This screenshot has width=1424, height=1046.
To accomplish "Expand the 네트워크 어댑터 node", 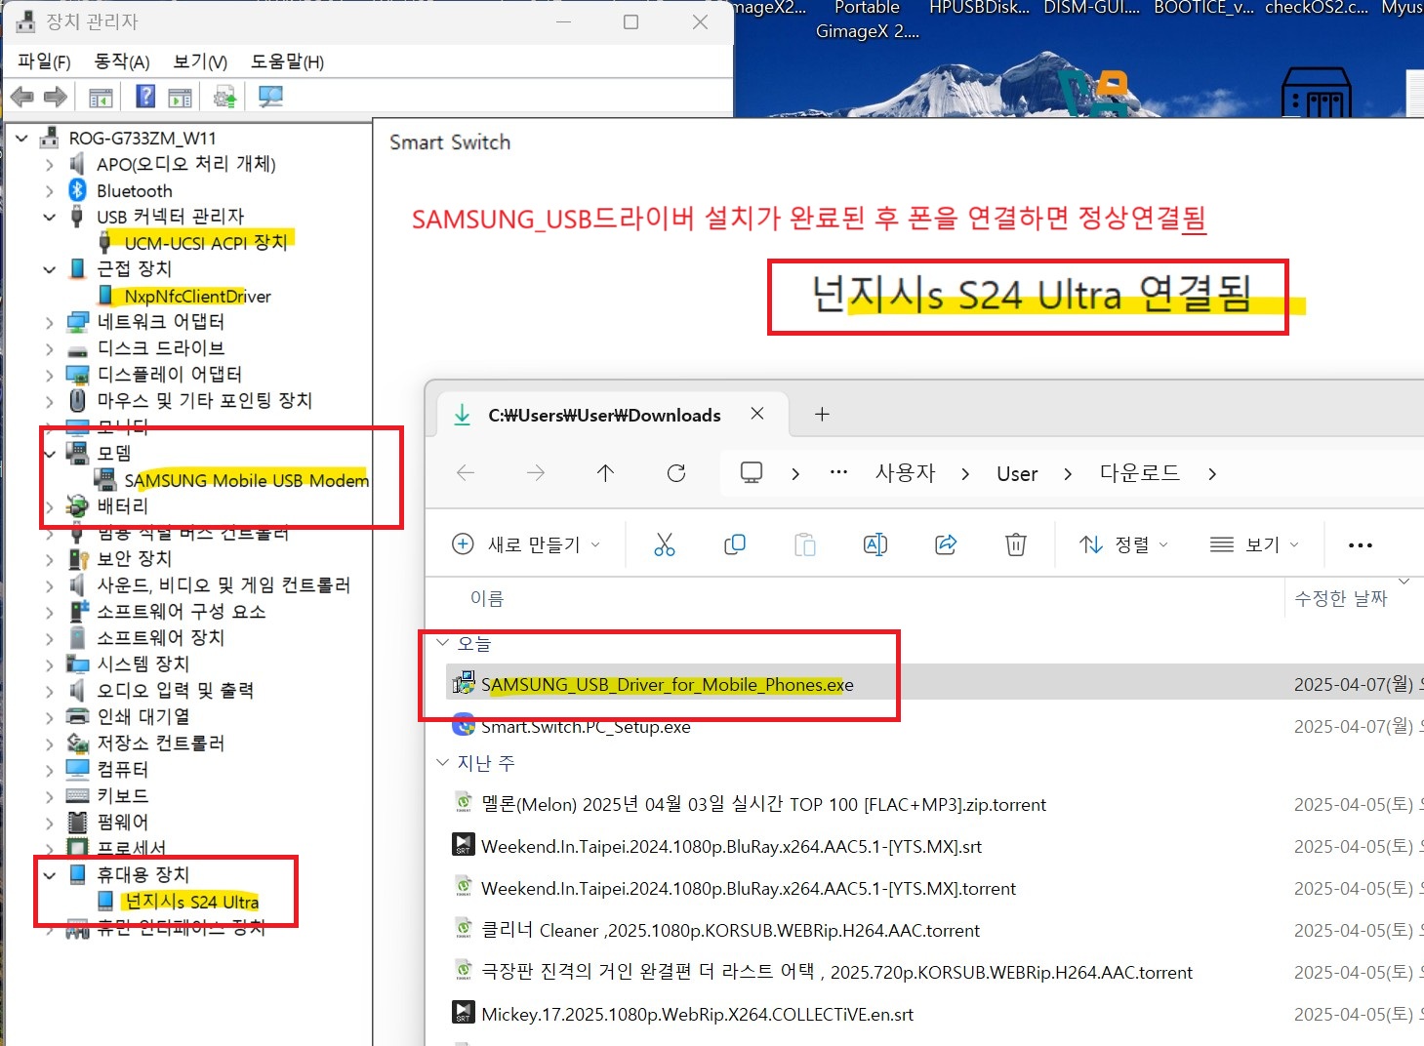I will pyautogui.click(x=50, y=322).
